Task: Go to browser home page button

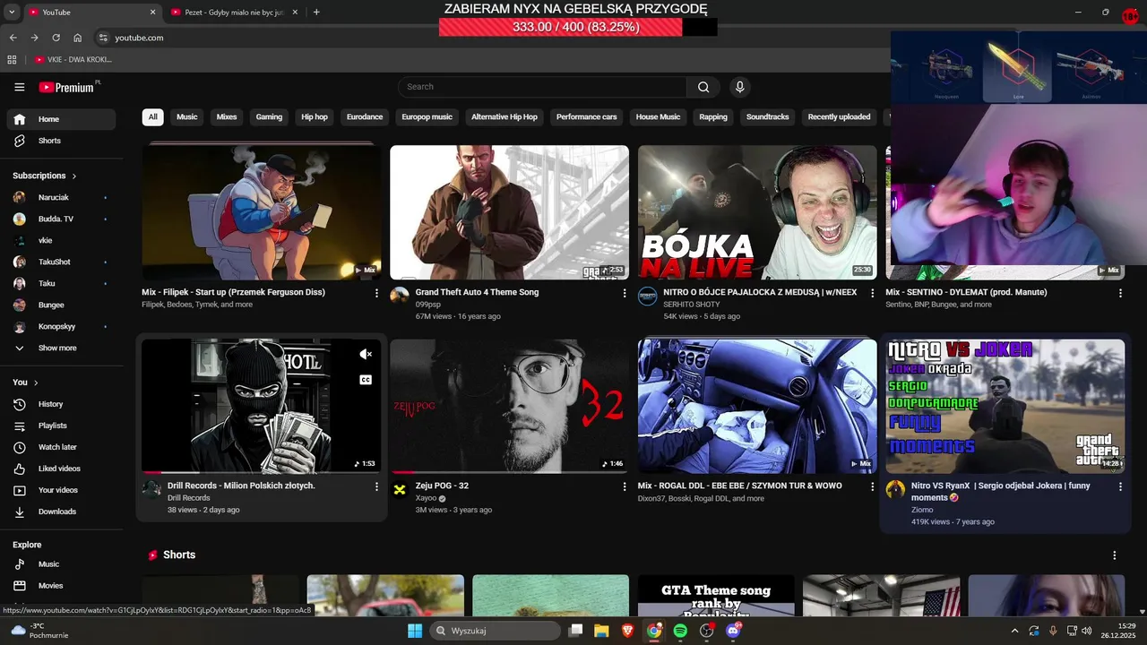Action: pos(78,38)
